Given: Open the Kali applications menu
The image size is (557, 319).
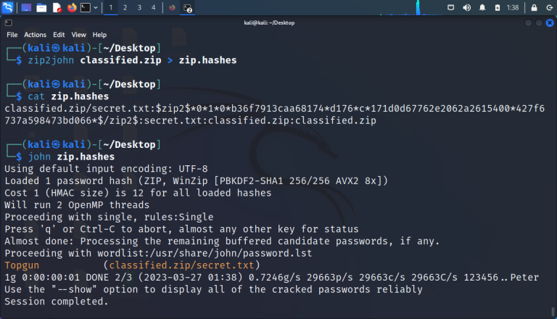Looking at the screenshot, I should click(8, 7).
